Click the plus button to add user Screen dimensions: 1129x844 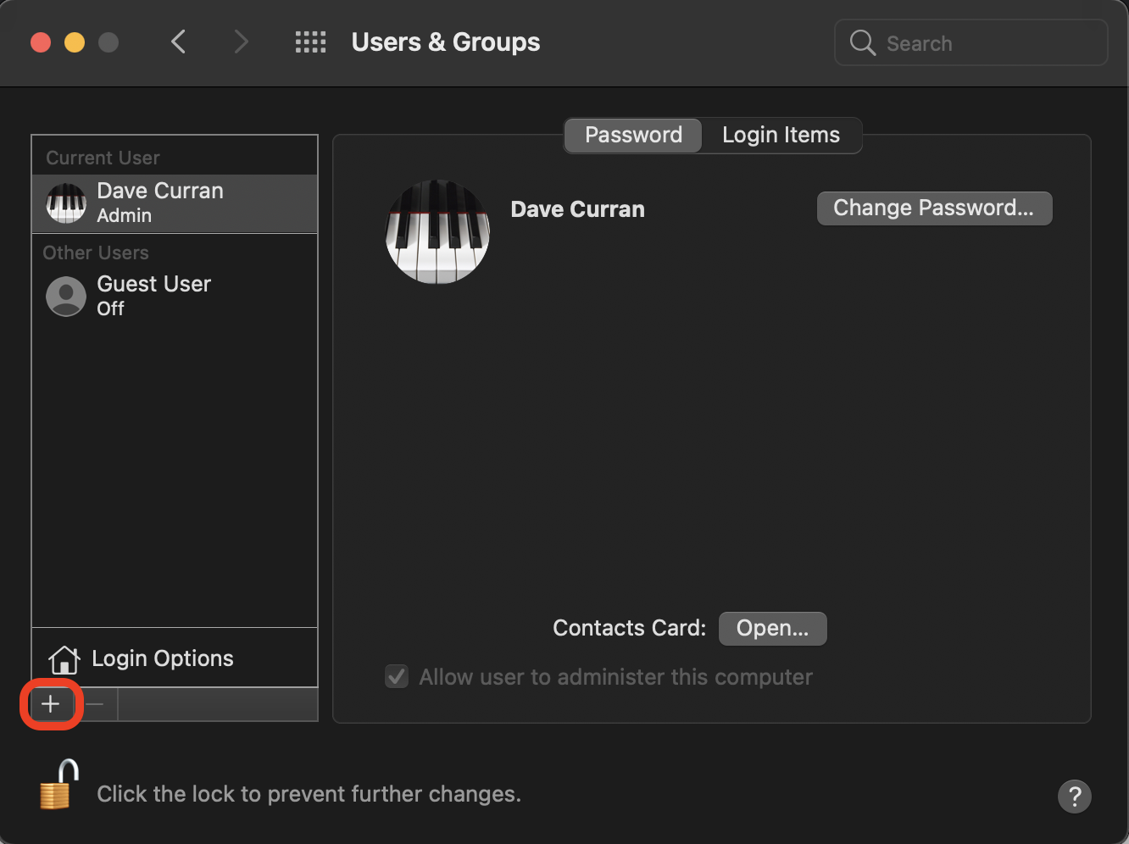[x=51, y=704]
